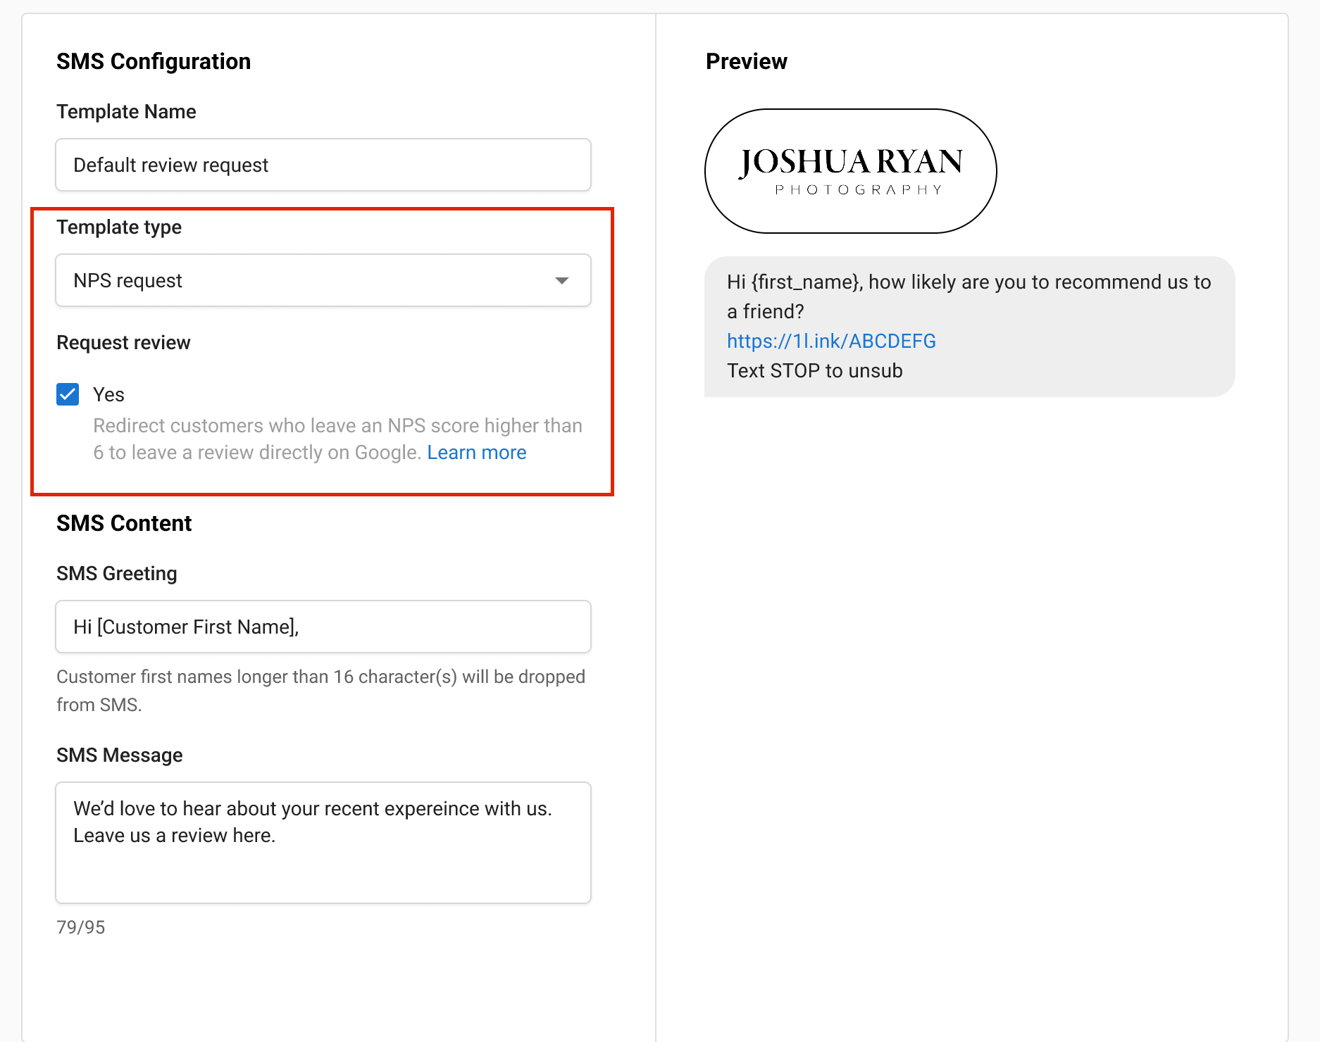Click the "Yes" label beside the checkbox
The height and width of the screenshot is (1042, 1320).
[108, 394]
